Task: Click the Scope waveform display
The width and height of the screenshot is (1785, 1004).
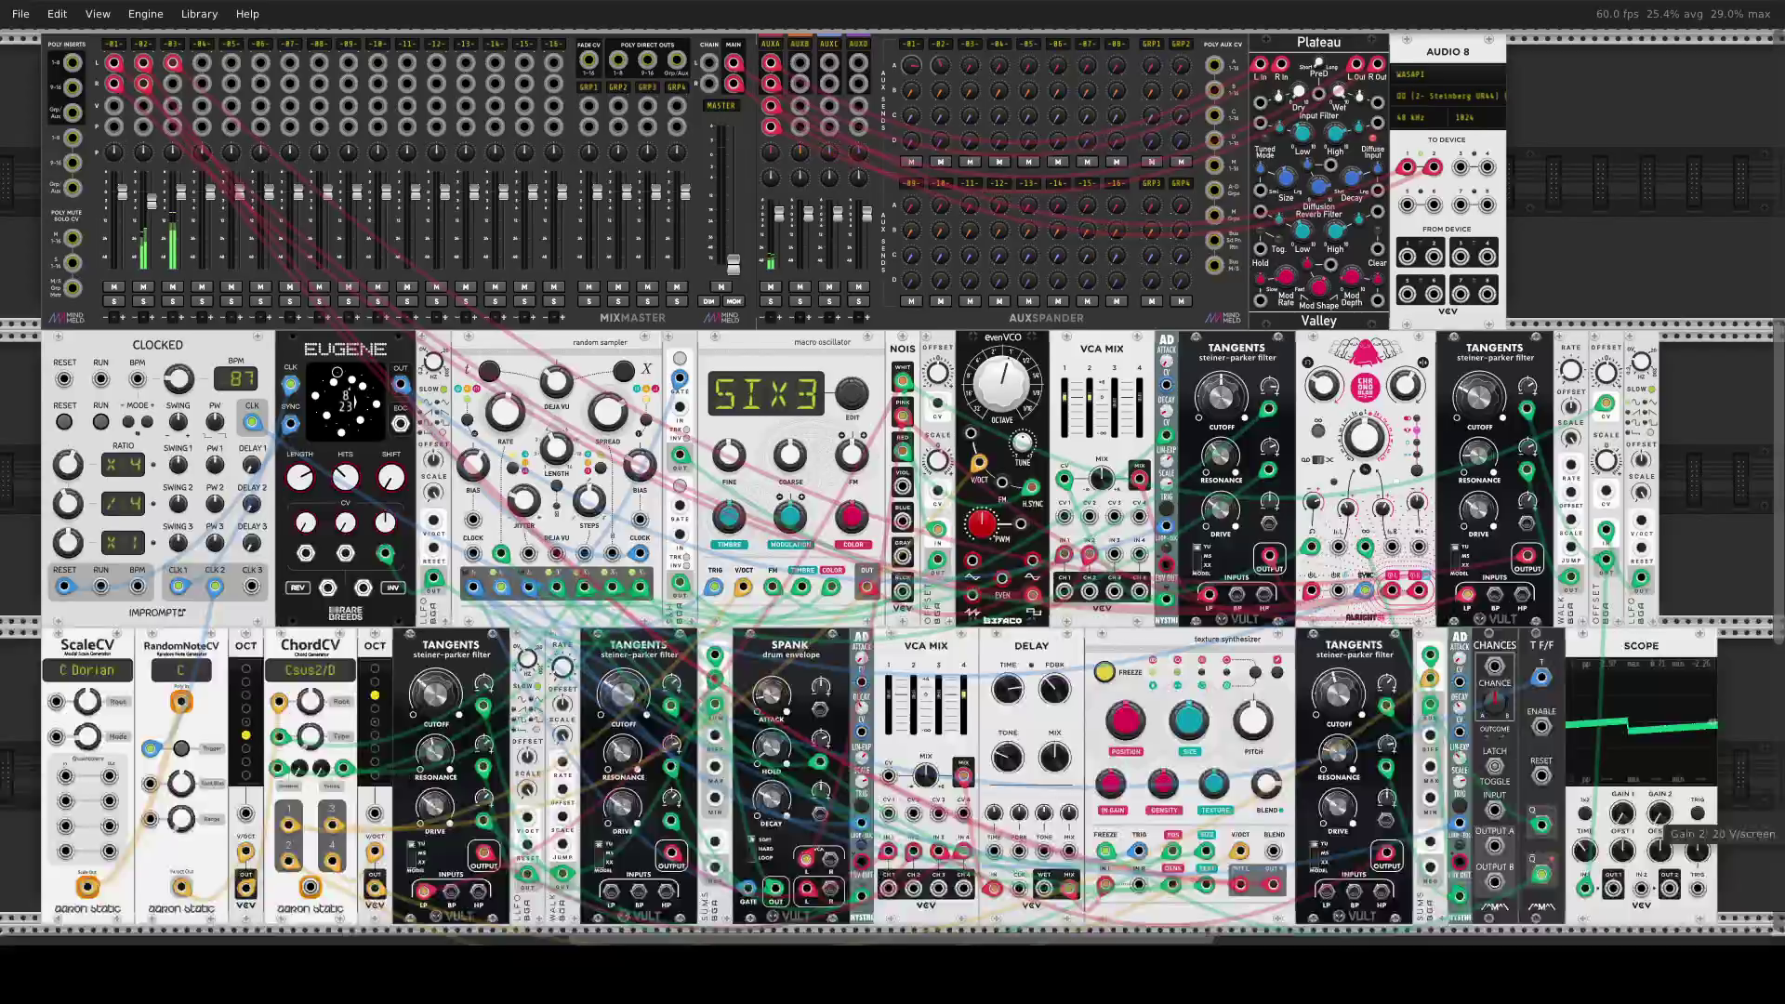Action: (x=1642, y=722)
